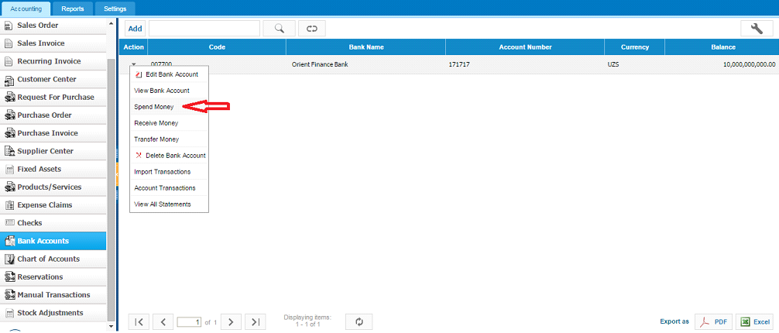Go to the next page

coord(231,322)
